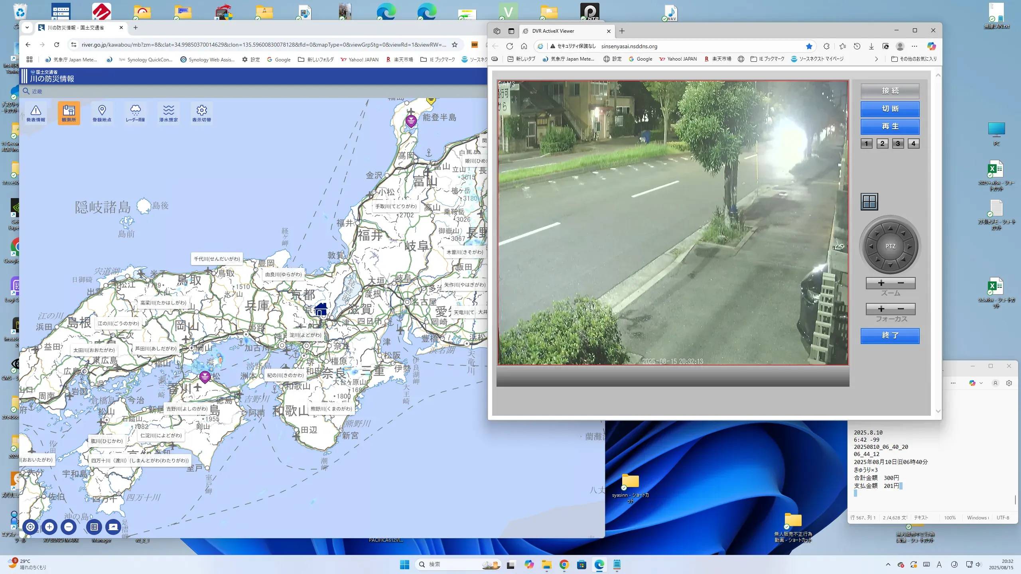1021x574 pixels.
Task: Expand the Chrome tab search dropdown
Action: click(x=27, y=28)
